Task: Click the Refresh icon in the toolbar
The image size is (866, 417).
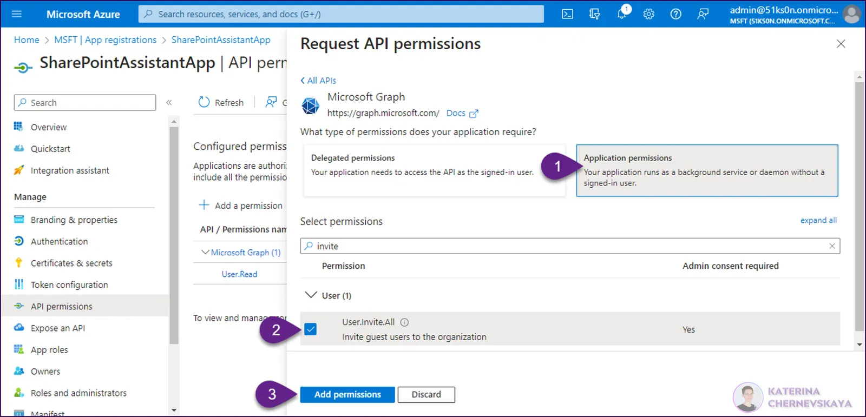Action: click(204, 102)
